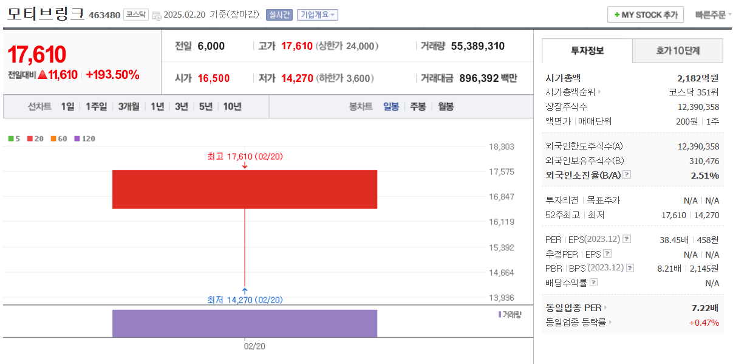Click the 거래량 value 55,389,310
733x364 pixels.
(478, 46)
